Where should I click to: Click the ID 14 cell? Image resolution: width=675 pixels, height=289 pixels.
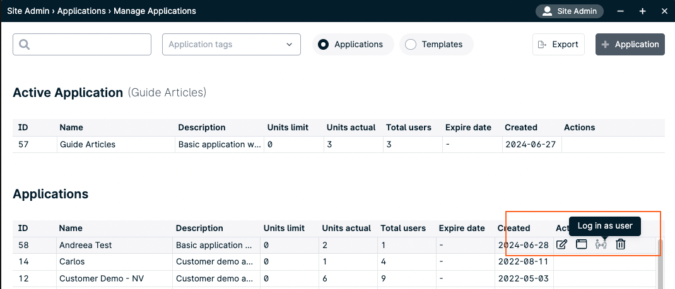coord(35,261)
